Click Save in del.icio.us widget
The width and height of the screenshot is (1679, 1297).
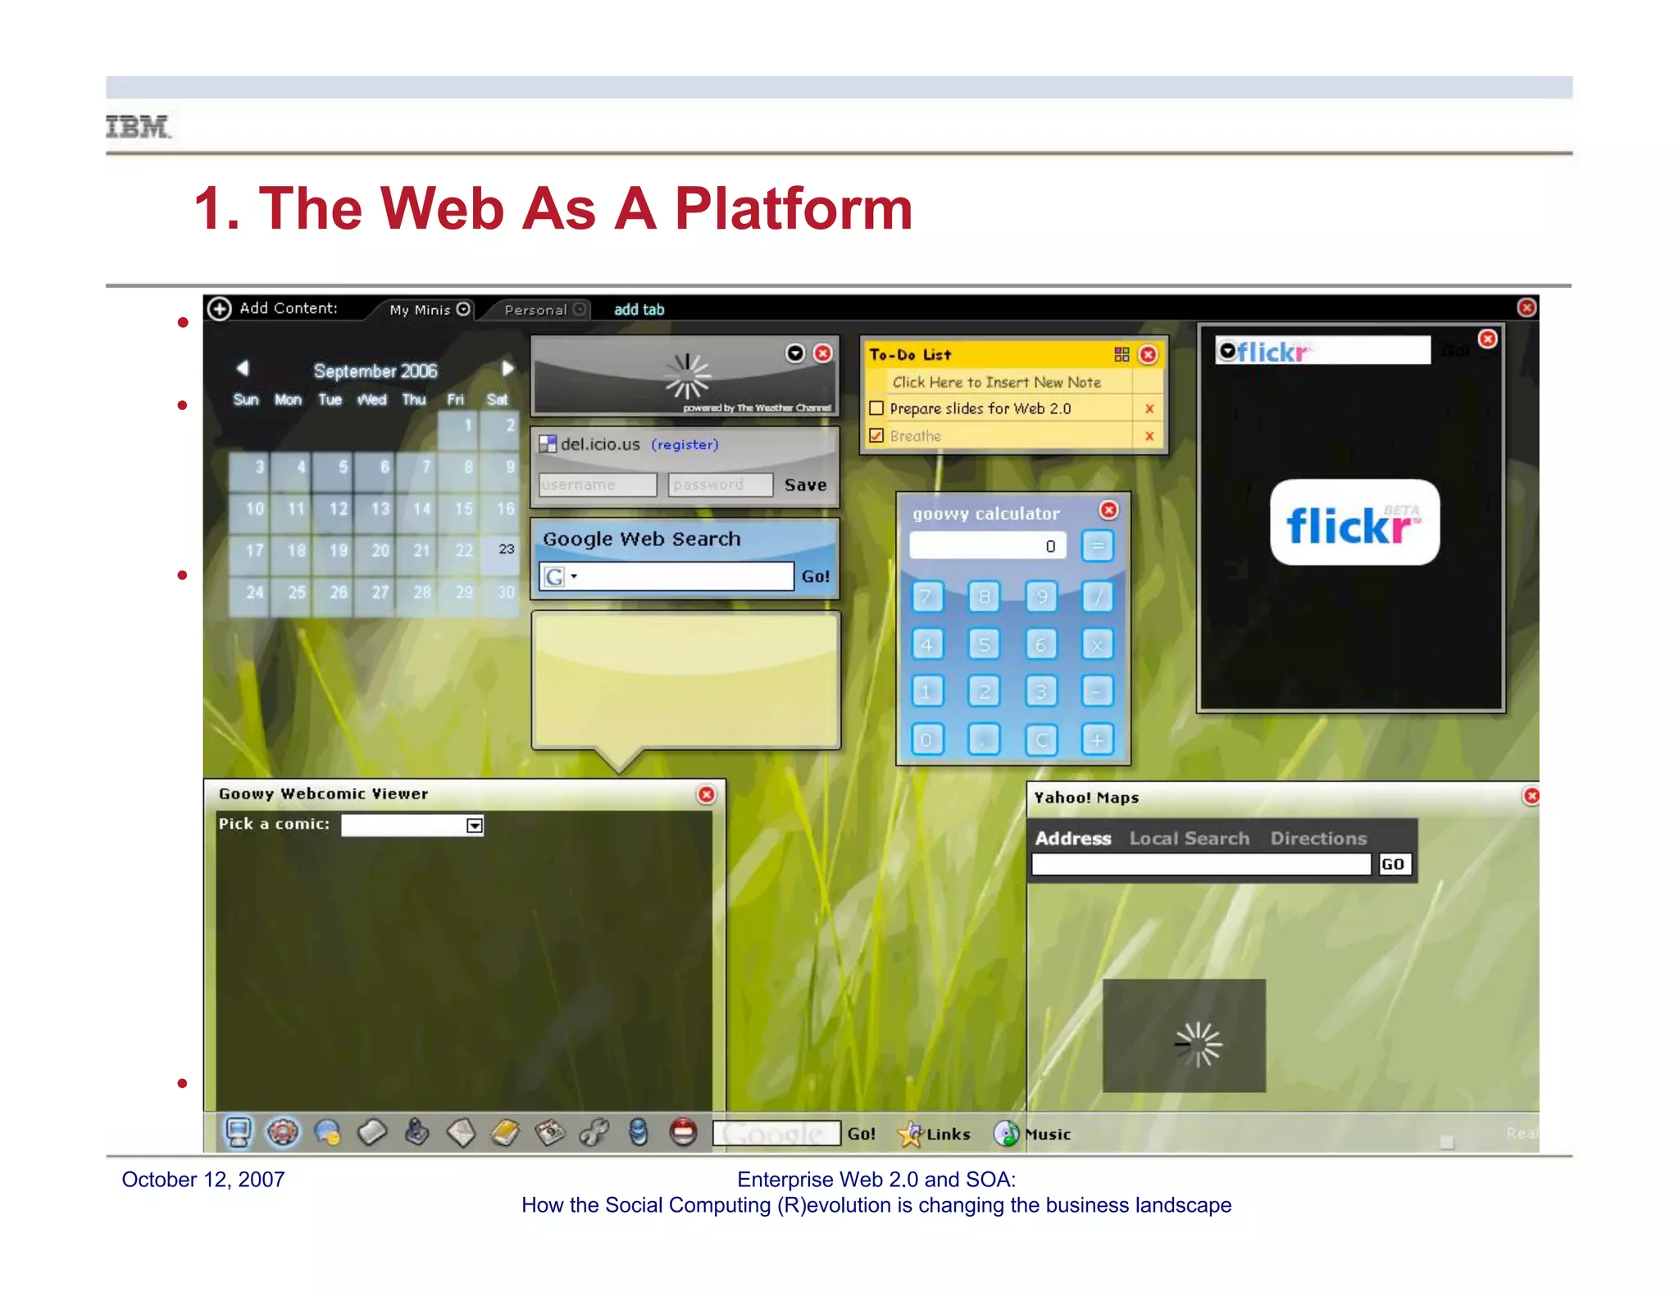click(805, 485)
